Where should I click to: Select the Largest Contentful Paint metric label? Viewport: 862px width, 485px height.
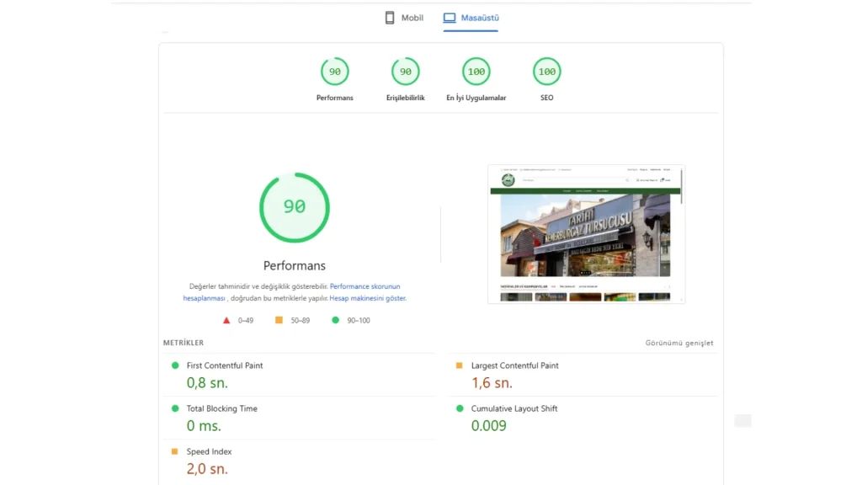click(515, 365)
